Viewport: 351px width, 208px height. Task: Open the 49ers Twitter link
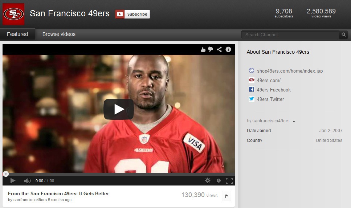click(270, 99)
